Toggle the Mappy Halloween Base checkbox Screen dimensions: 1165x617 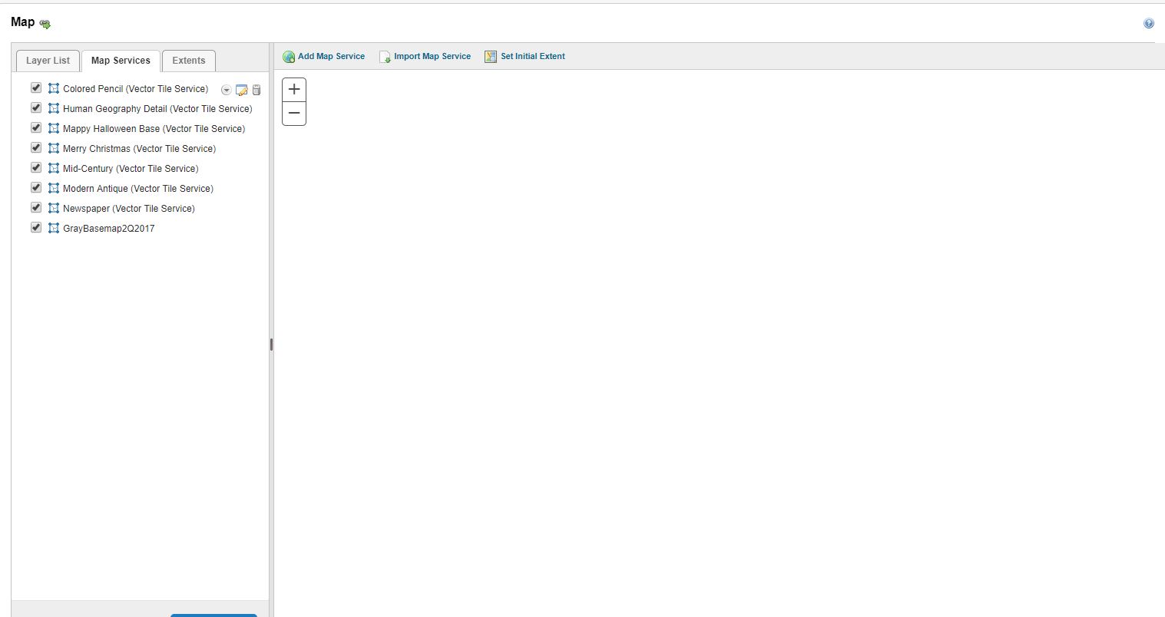pyautogui.click(x=35, y=127)
